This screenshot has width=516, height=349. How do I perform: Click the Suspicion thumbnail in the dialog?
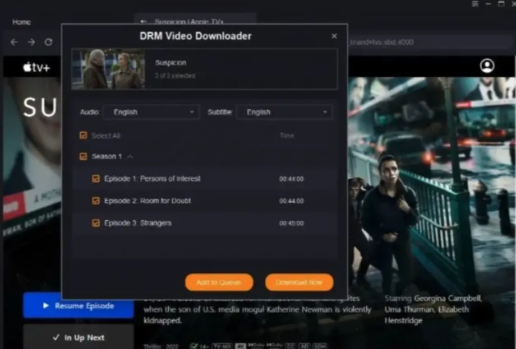(x=108, y=69)
